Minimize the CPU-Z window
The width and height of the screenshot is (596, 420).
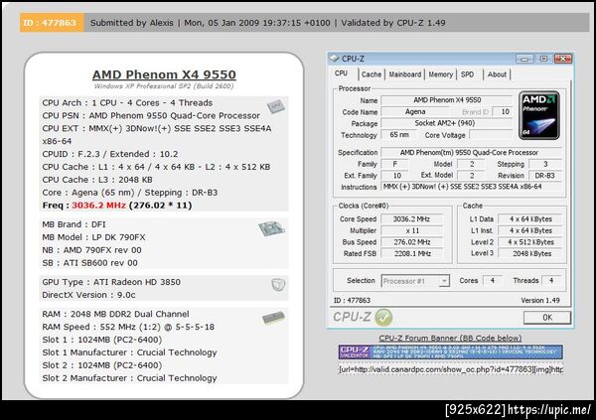click(x=524, y=59)
